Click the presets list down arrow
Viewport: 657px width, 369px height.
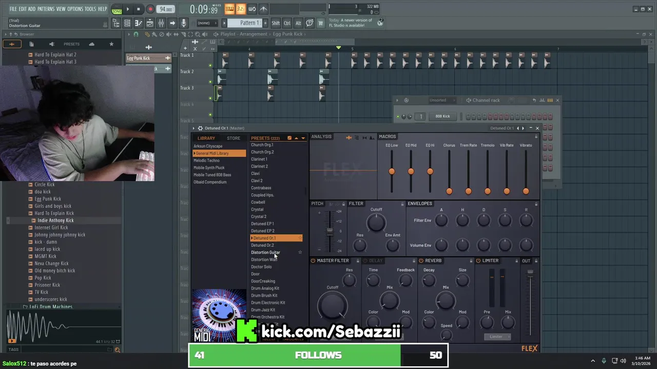pyautogui.click(x=303, y=138)
